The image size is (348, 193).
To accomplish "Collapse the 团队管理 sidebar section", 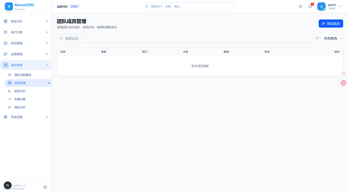I will click(26, 65).
